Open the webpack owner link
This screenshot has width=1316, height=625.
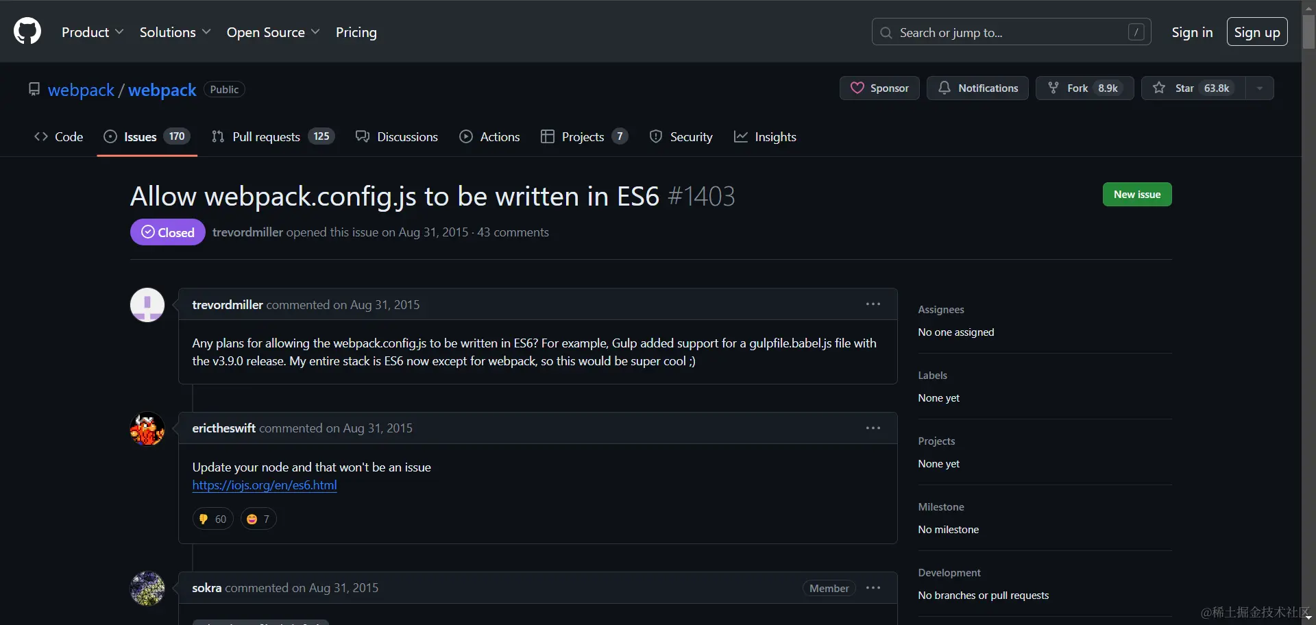[x=81, y=90]
